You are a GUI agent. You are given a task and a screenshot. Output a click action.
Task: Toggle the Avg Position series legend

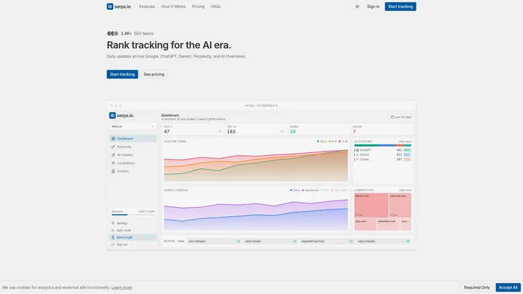point(339,190)
